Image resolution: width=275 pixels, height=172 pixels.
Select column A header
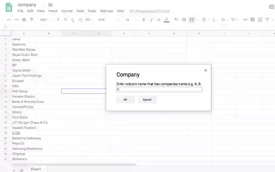click(x=24, y=34)
